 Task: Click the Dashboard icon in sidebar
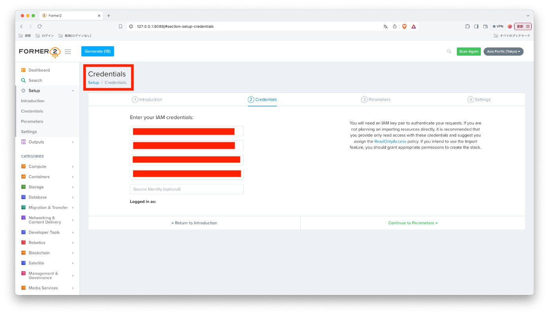(x=24, y=70)
